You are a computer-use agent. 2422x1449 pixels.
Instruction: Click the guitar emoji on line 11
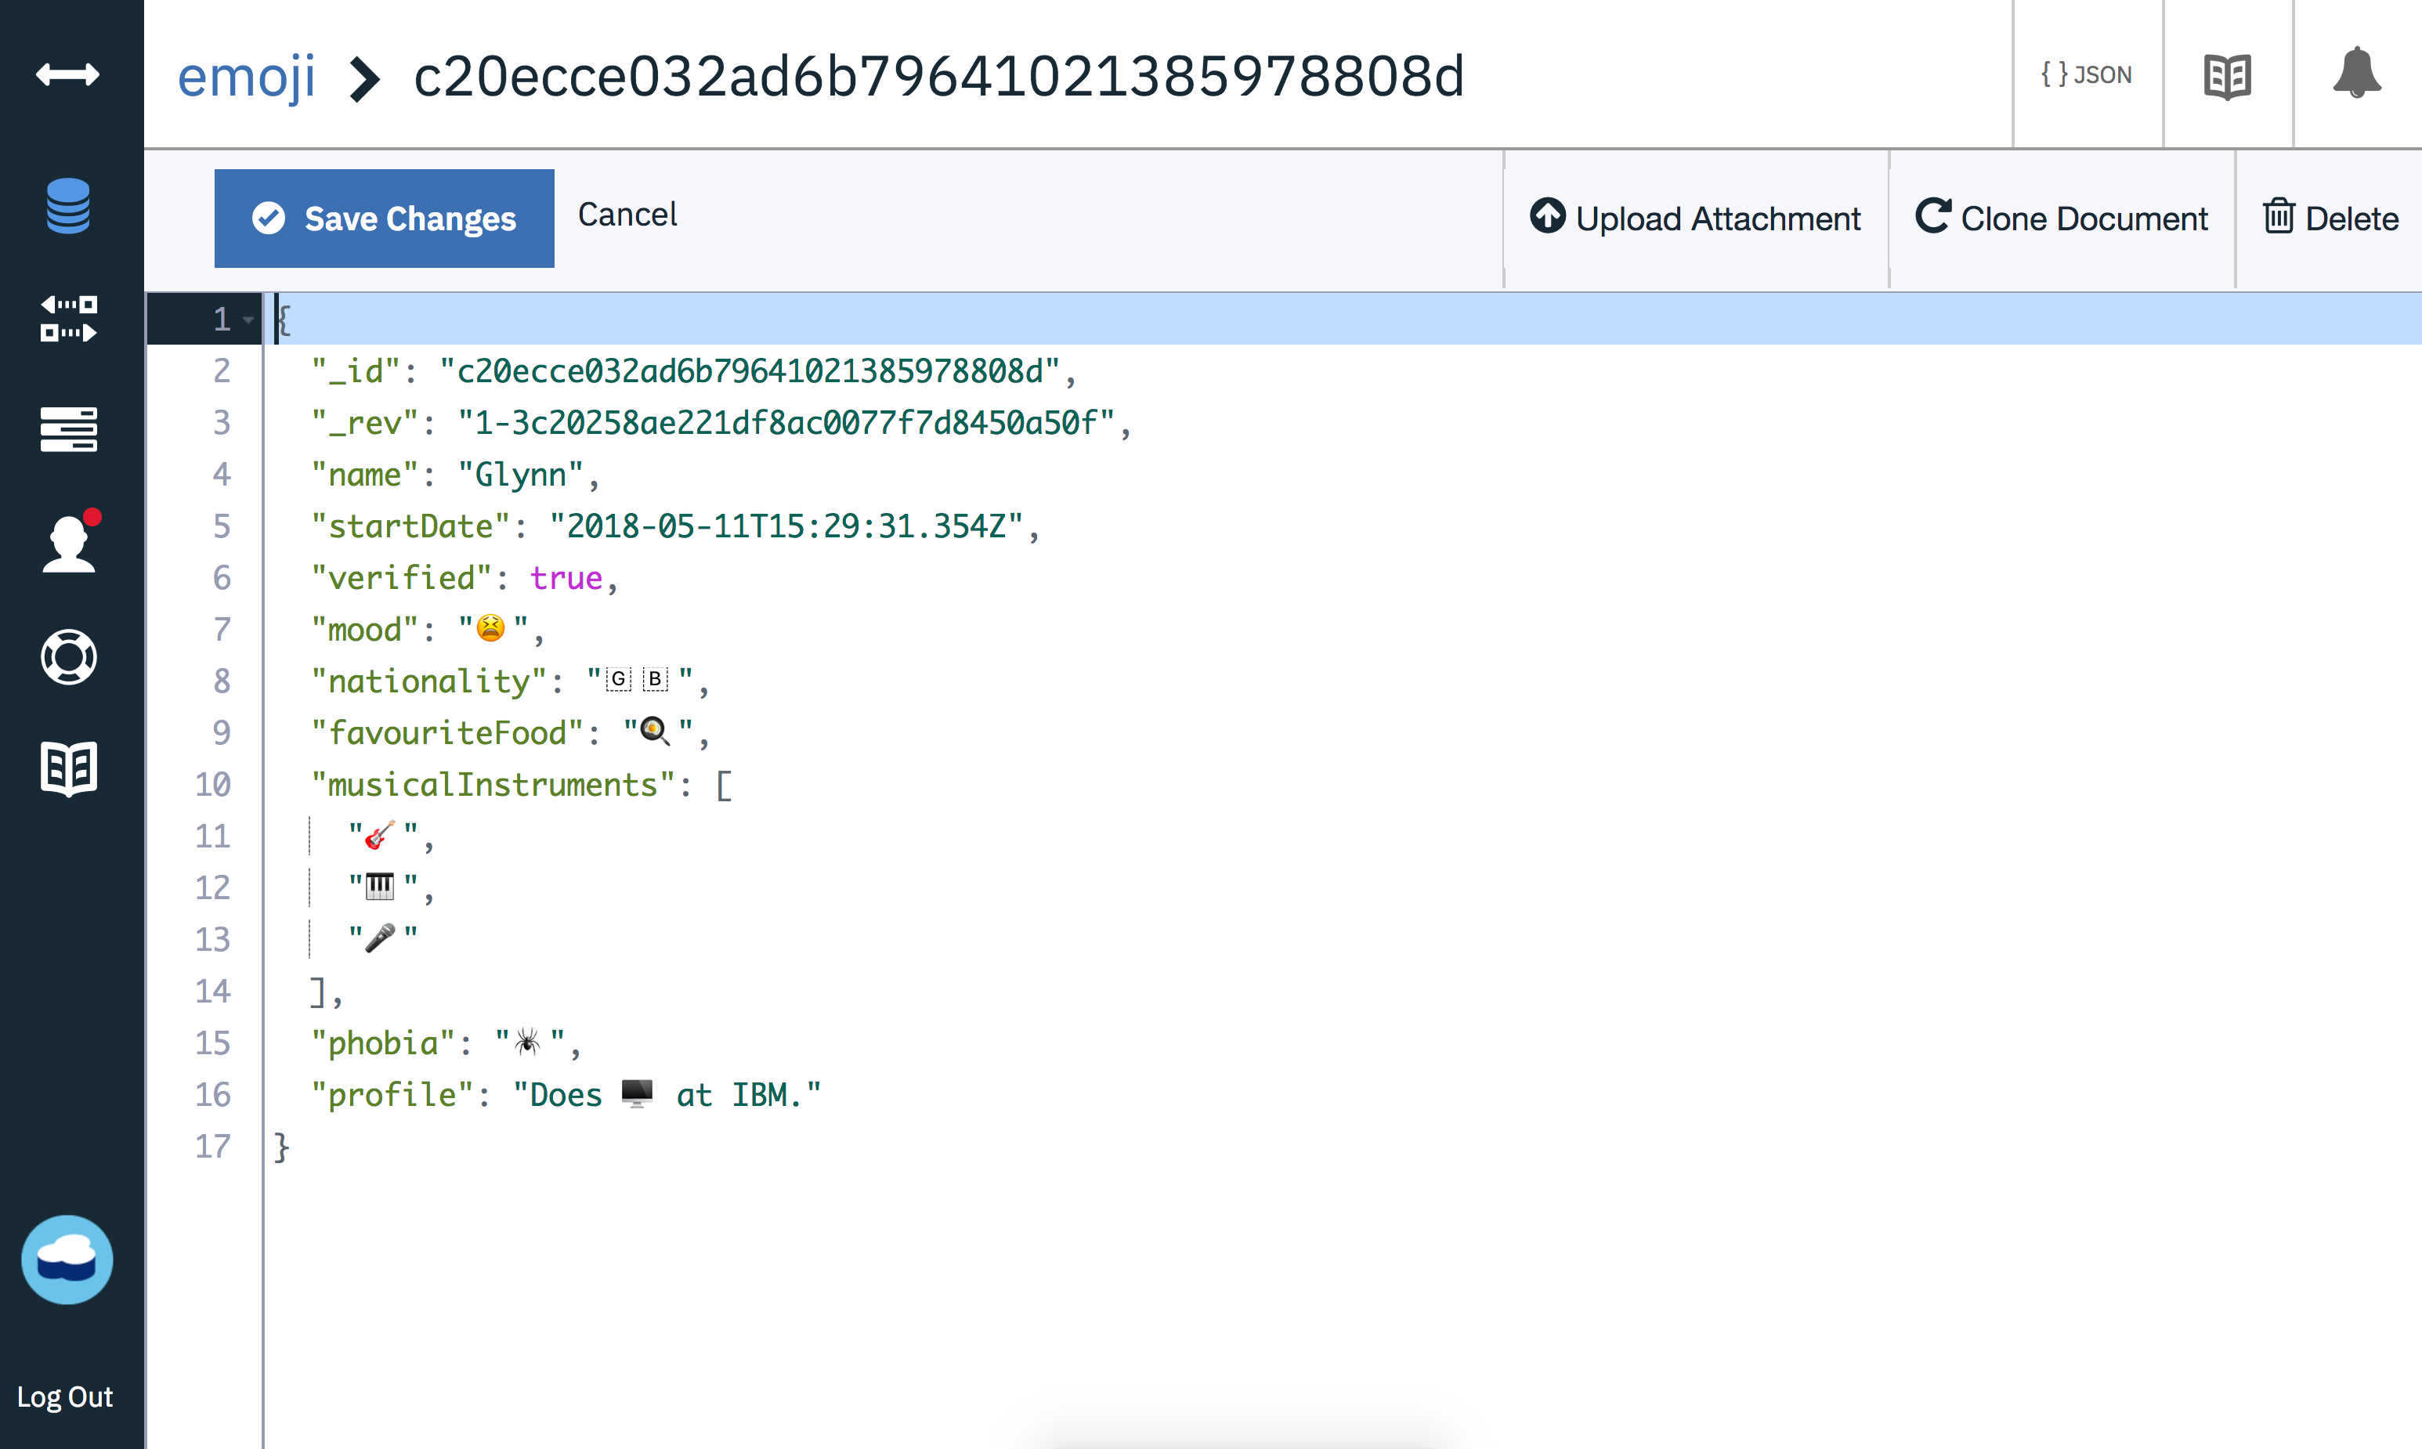(x=380, y=835)
